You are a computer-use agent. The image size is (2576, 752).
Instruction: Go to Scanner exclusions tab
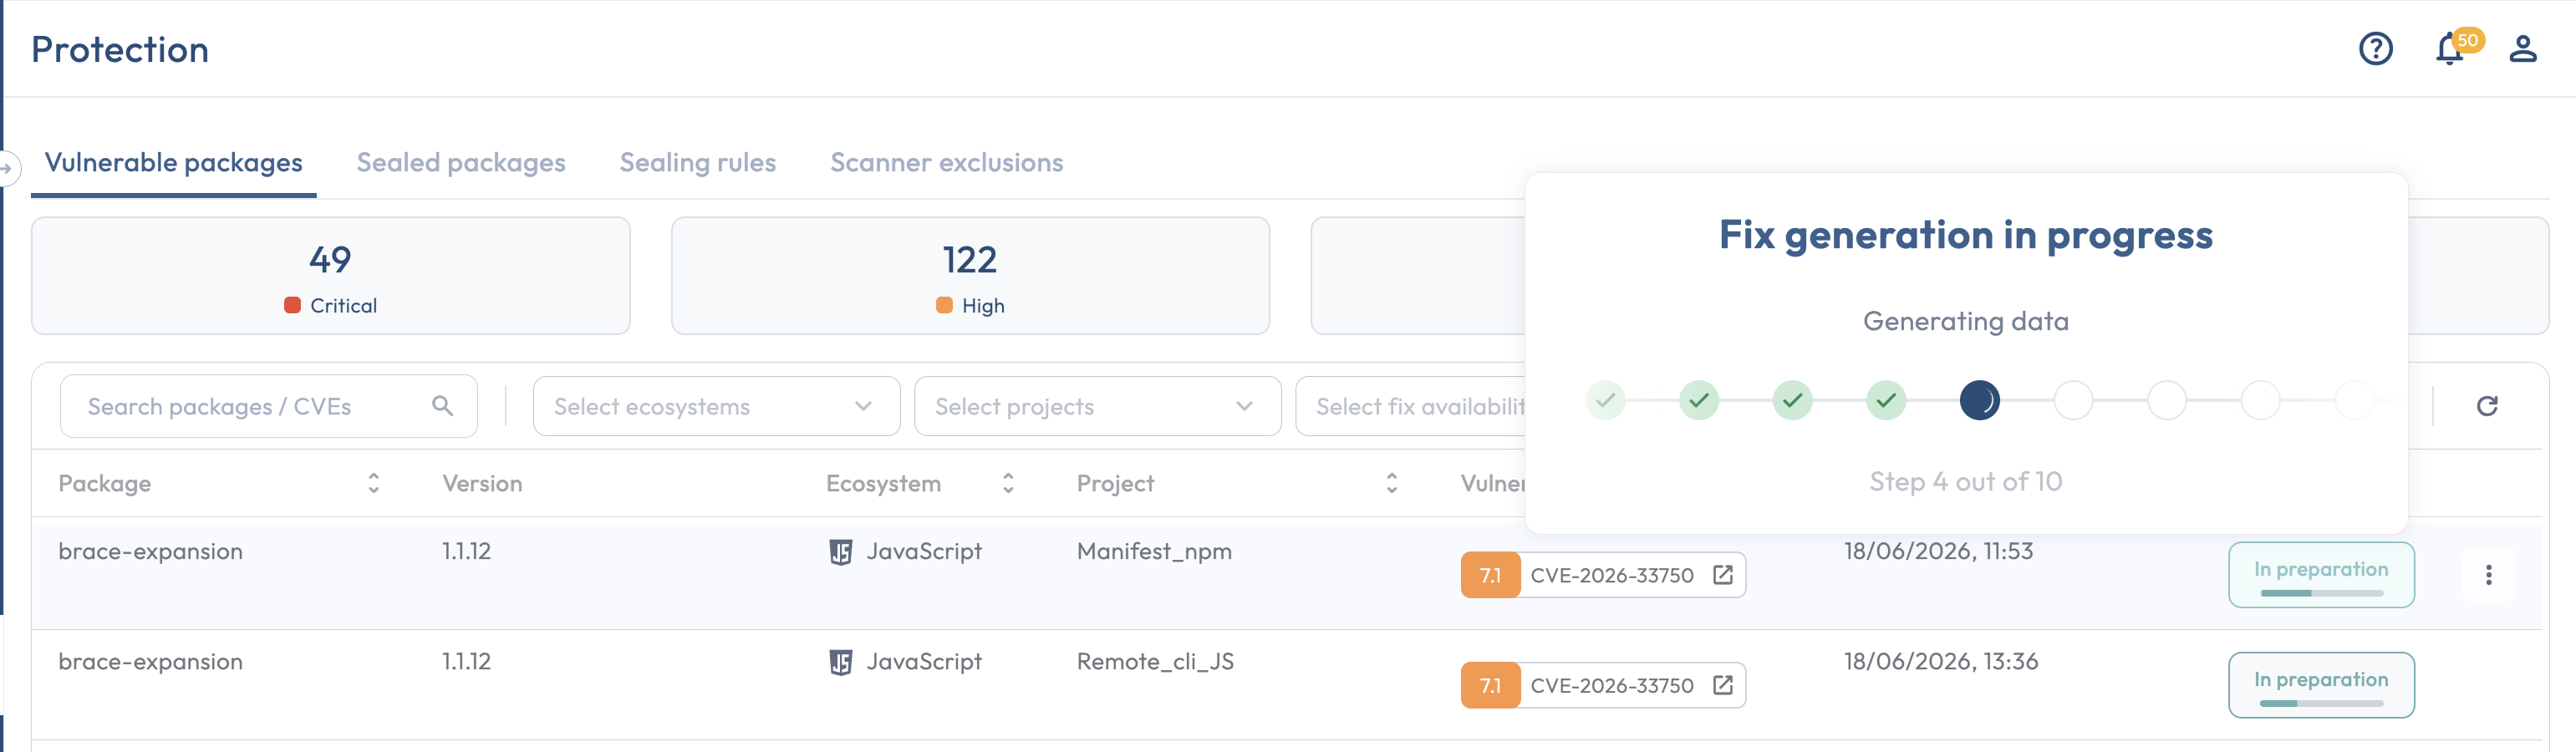[x=946, y=163]
